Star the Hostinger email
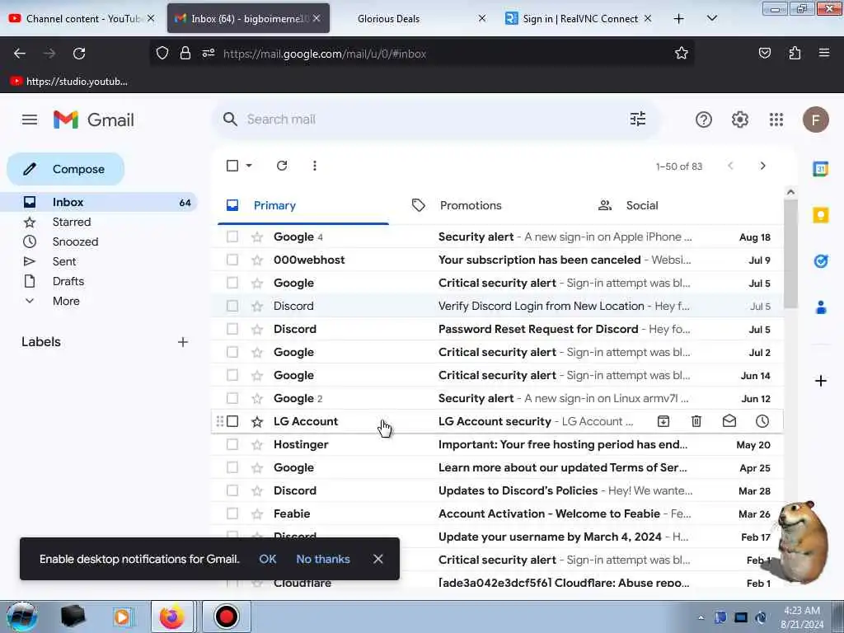The width and height of the screenshot is (844, 633). (257, 444)
